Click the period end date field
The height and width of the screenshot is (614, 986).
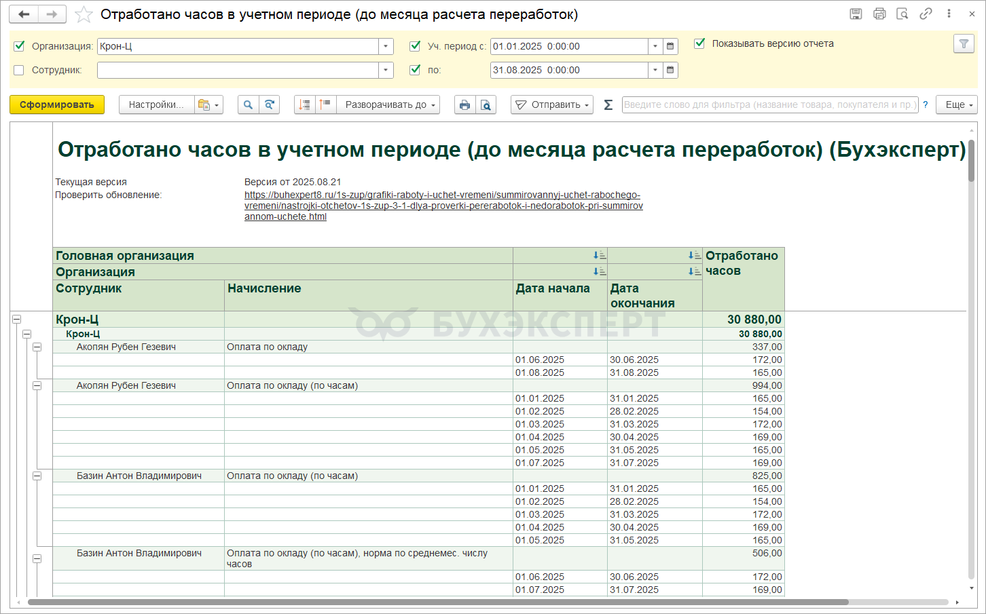[569, 70]
